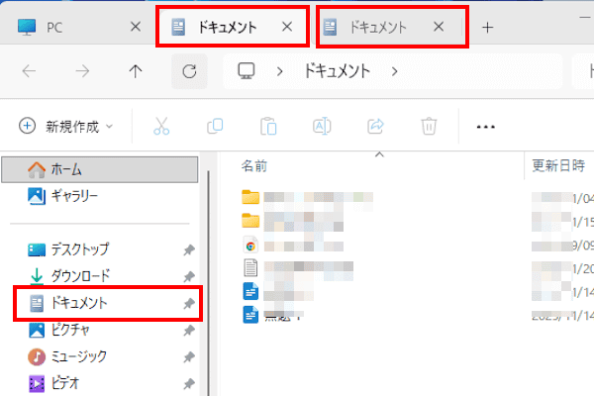Open the See more (...) menu

[486, 127]
